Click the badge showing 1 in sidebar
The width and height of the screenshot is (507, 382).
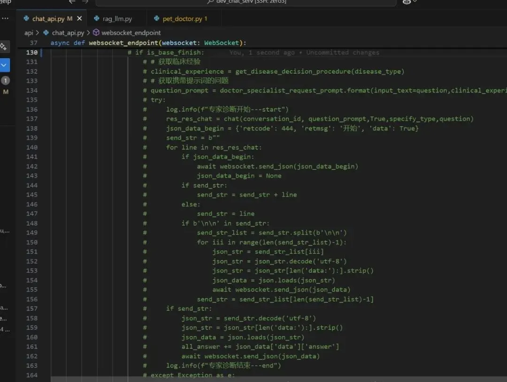(6, 80)
